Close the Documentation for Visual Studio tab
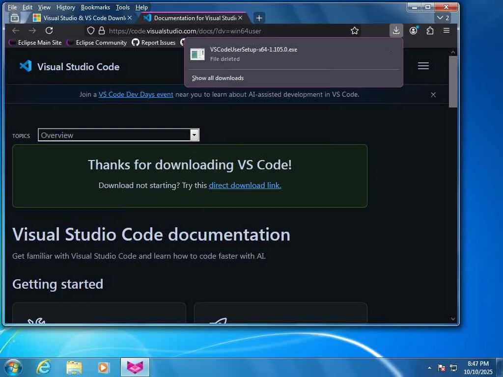Screen dimensions: 503x377 coord(240,18)
